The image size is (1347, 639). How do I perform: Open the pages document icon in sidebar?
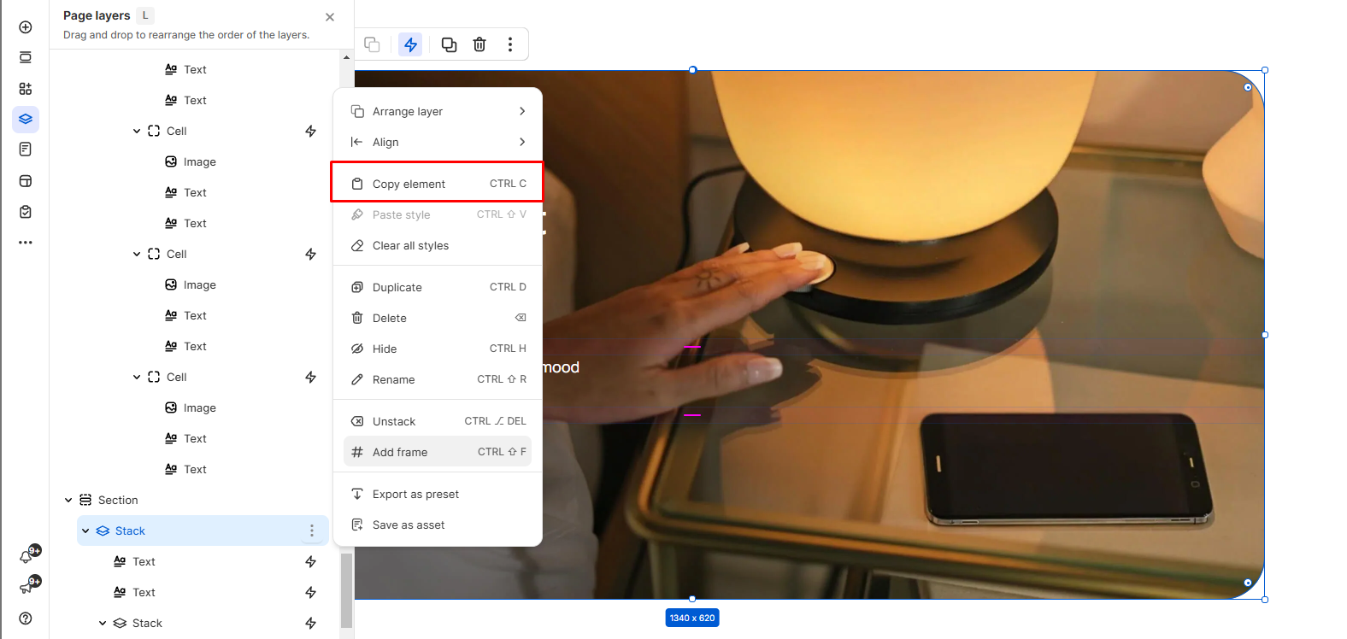(x=26, y=149)
